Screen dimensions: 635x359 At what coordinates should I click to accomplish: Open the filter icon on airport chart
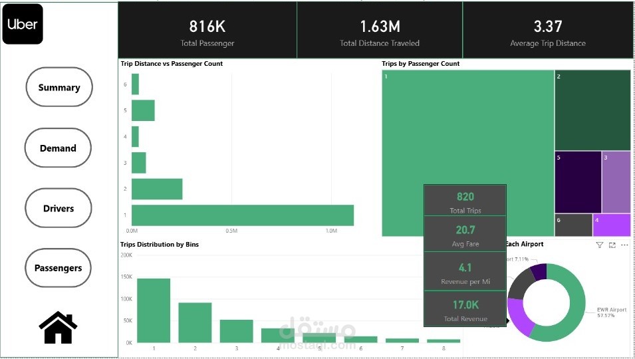pos(599,245)
